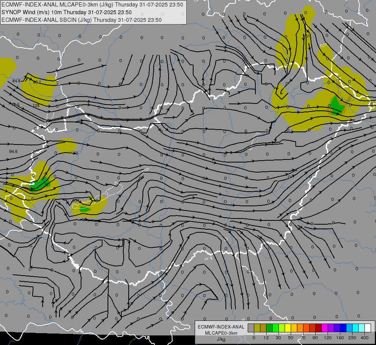Click the magenta legend swatch
The image size is (376, 345).
325,328
